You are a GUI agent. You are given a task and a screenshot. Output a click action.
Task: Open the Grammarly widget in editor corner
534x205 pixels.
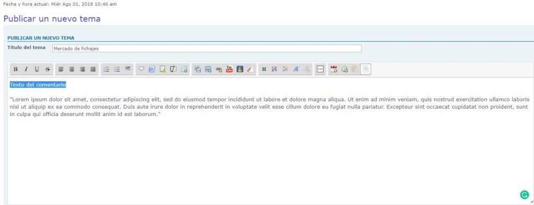(x=525, y=195)
